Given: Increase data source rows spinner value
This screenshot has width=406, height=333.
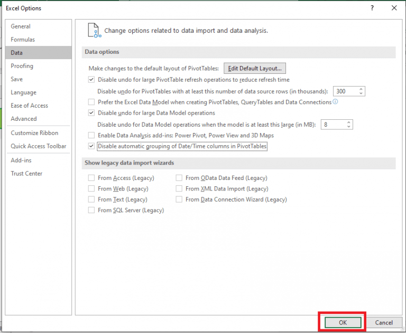Looking at the screenshot, I should [361, 89].
